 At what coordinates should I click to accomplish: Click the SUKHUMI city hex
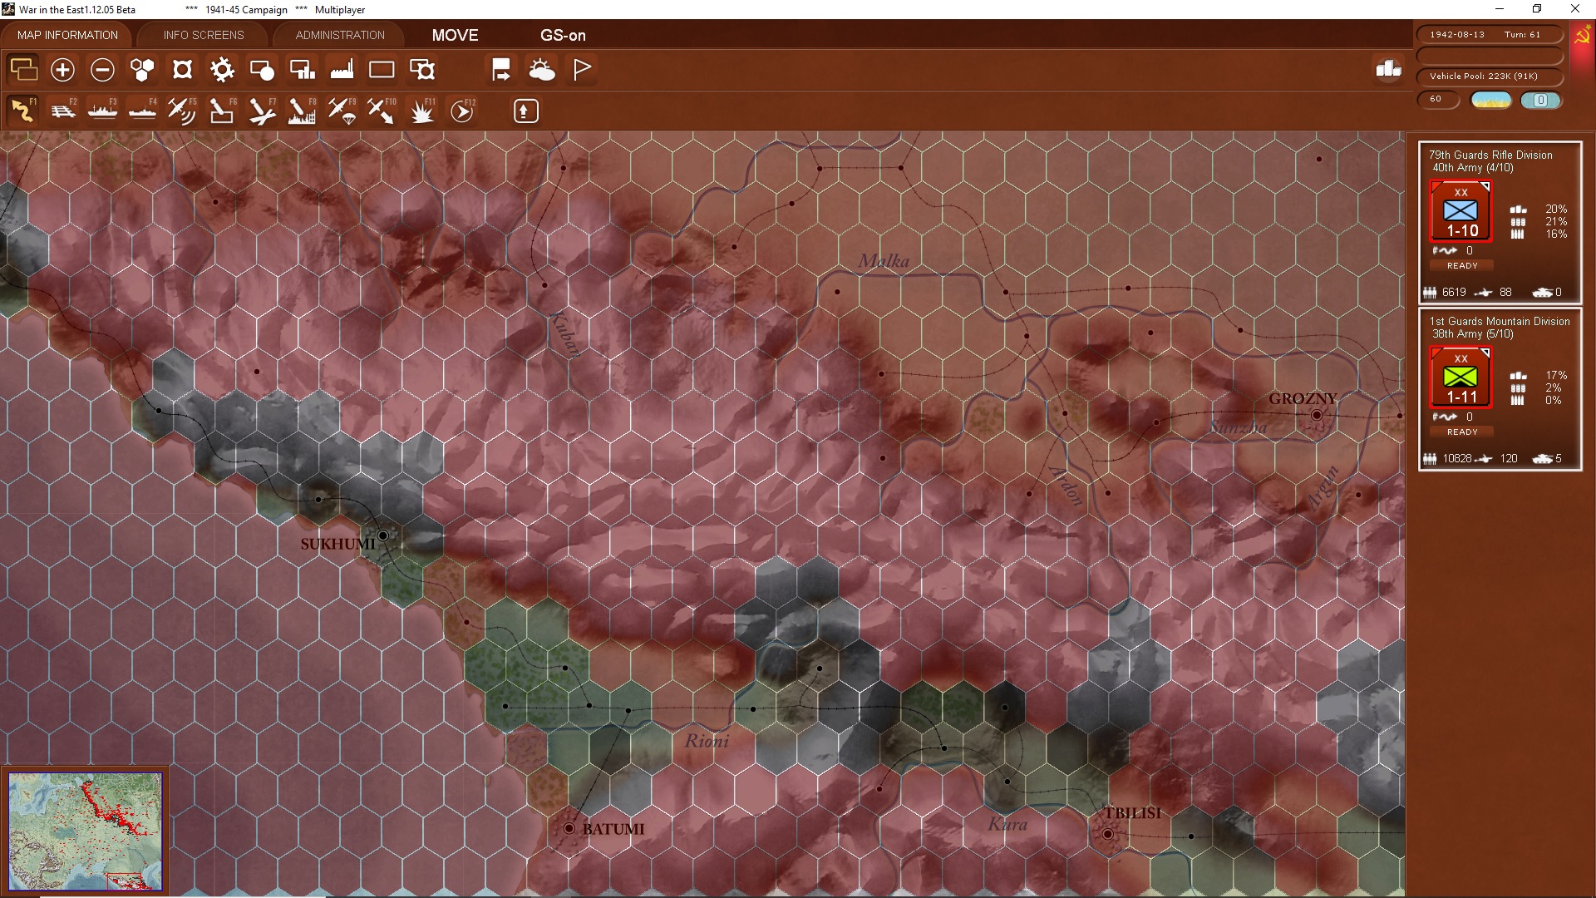point(382,535)
